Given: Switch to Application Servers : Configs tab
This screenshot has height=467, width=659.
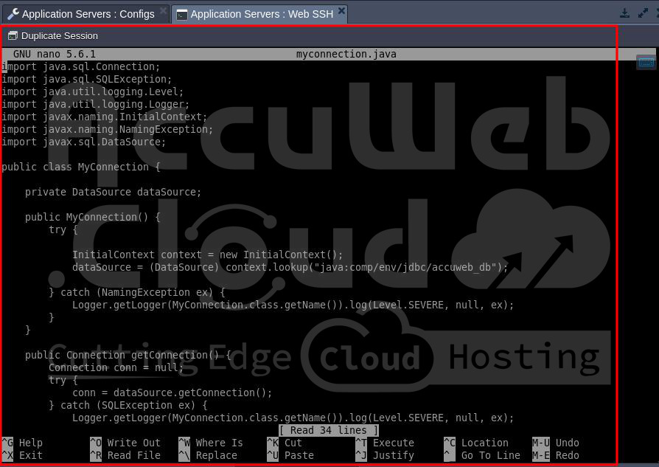Looking at the screenshot, I should pyautogui.click(x=86, y=14).
